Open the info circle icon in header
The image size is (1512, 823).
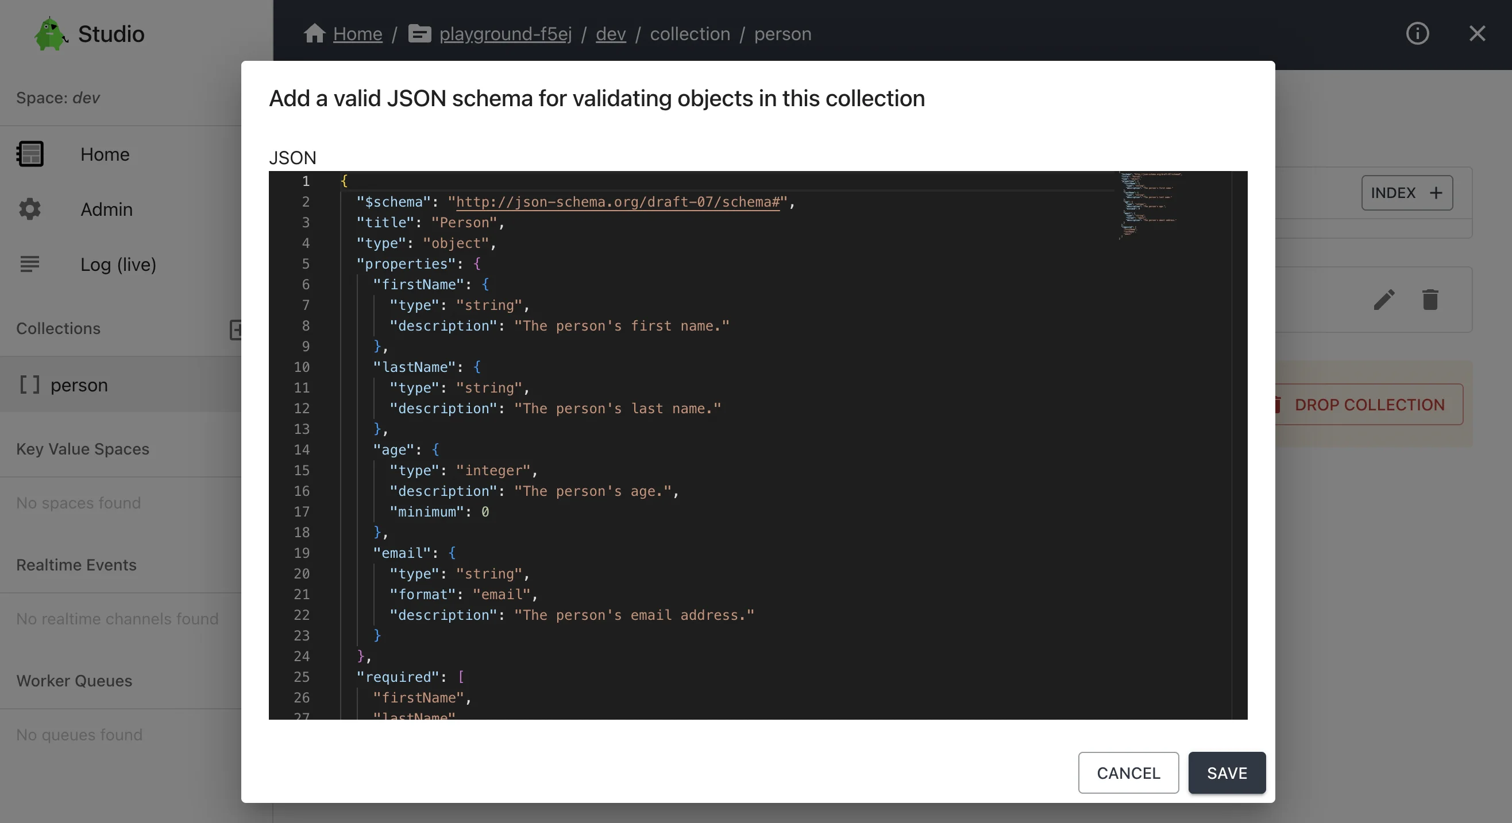tap(1417, 33)
